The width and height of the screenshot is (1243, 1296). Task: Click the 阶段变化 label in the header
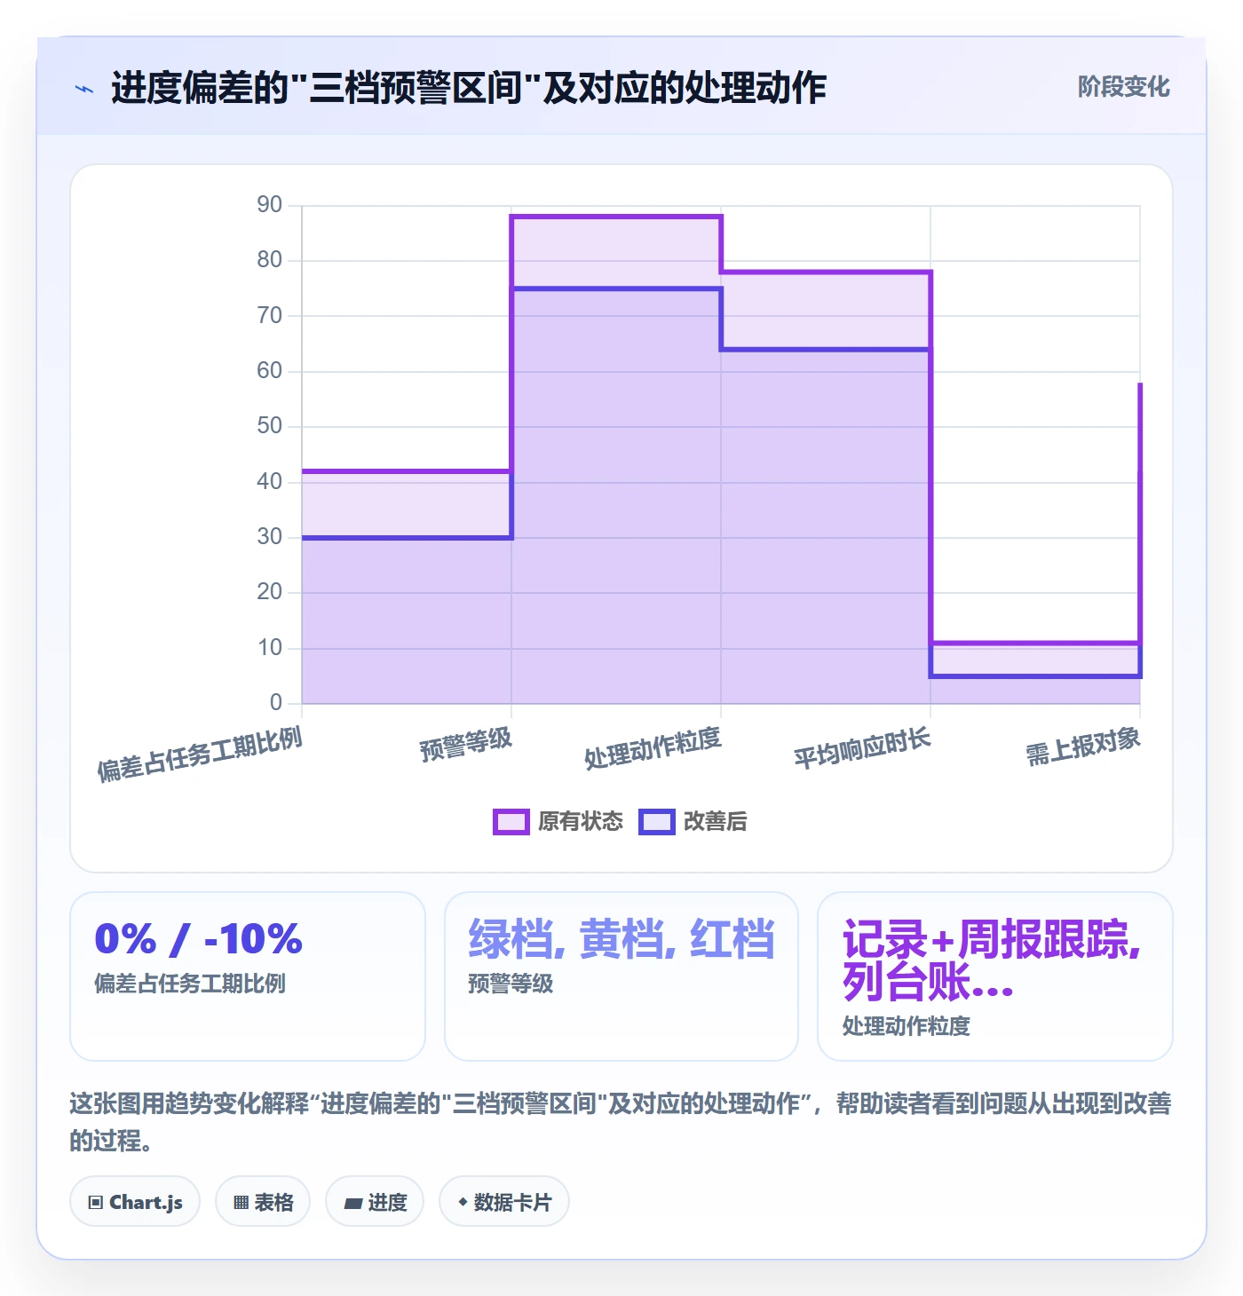(1123, 87)
